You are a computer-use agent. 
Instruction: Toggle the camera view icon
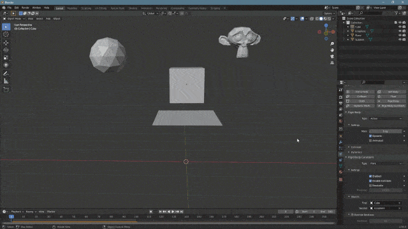click(x=332, y=57)
